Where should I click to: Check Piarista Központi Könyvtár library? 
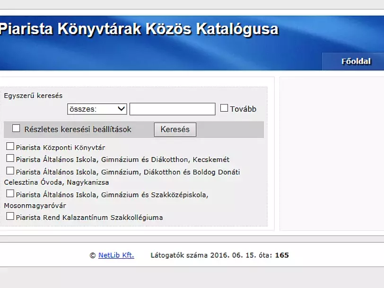[x=10, y=146]
